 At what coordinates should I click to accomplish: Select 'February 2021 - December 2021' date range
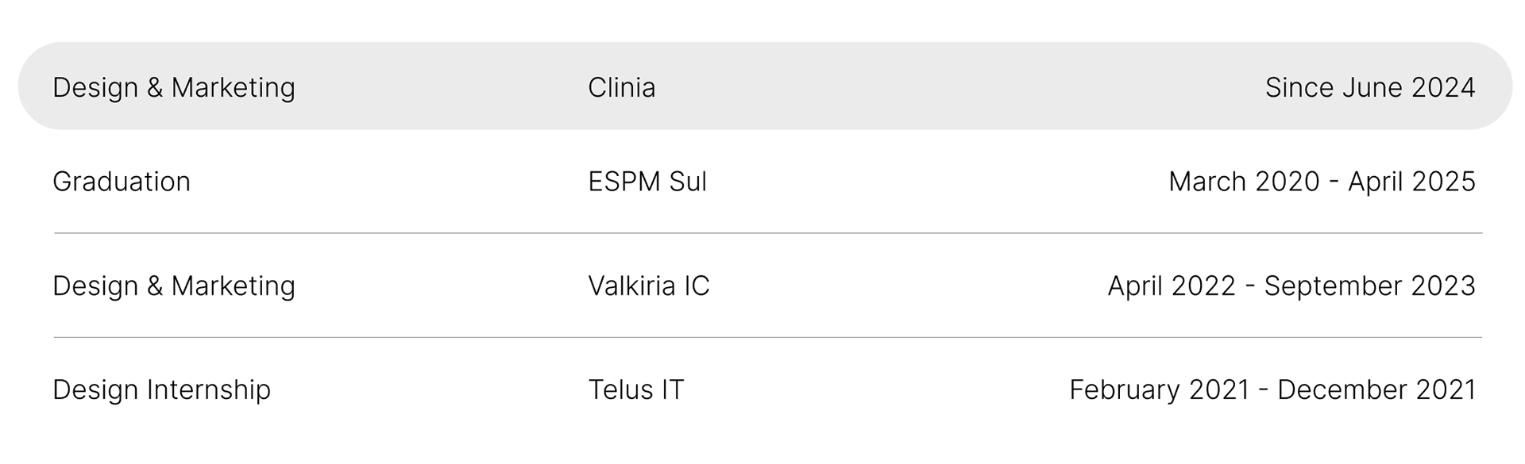(x=1272, y=389)
